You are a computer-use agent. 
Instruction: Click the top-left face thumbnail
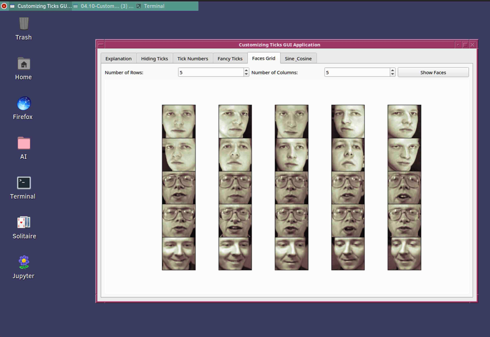178,121
